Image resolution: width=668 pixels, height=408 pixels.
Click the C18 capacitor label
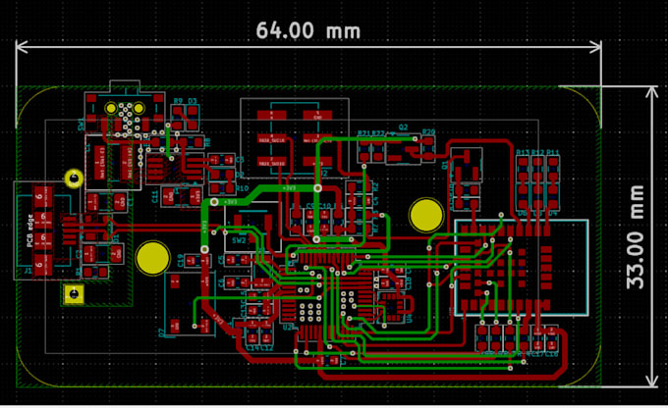coord(408,282)
